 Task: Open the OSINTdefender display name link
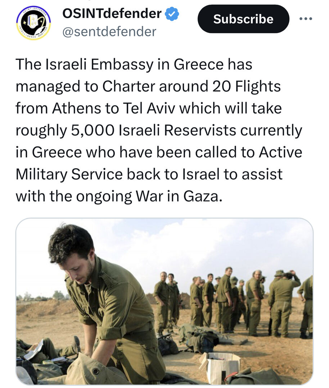[112, 14]
